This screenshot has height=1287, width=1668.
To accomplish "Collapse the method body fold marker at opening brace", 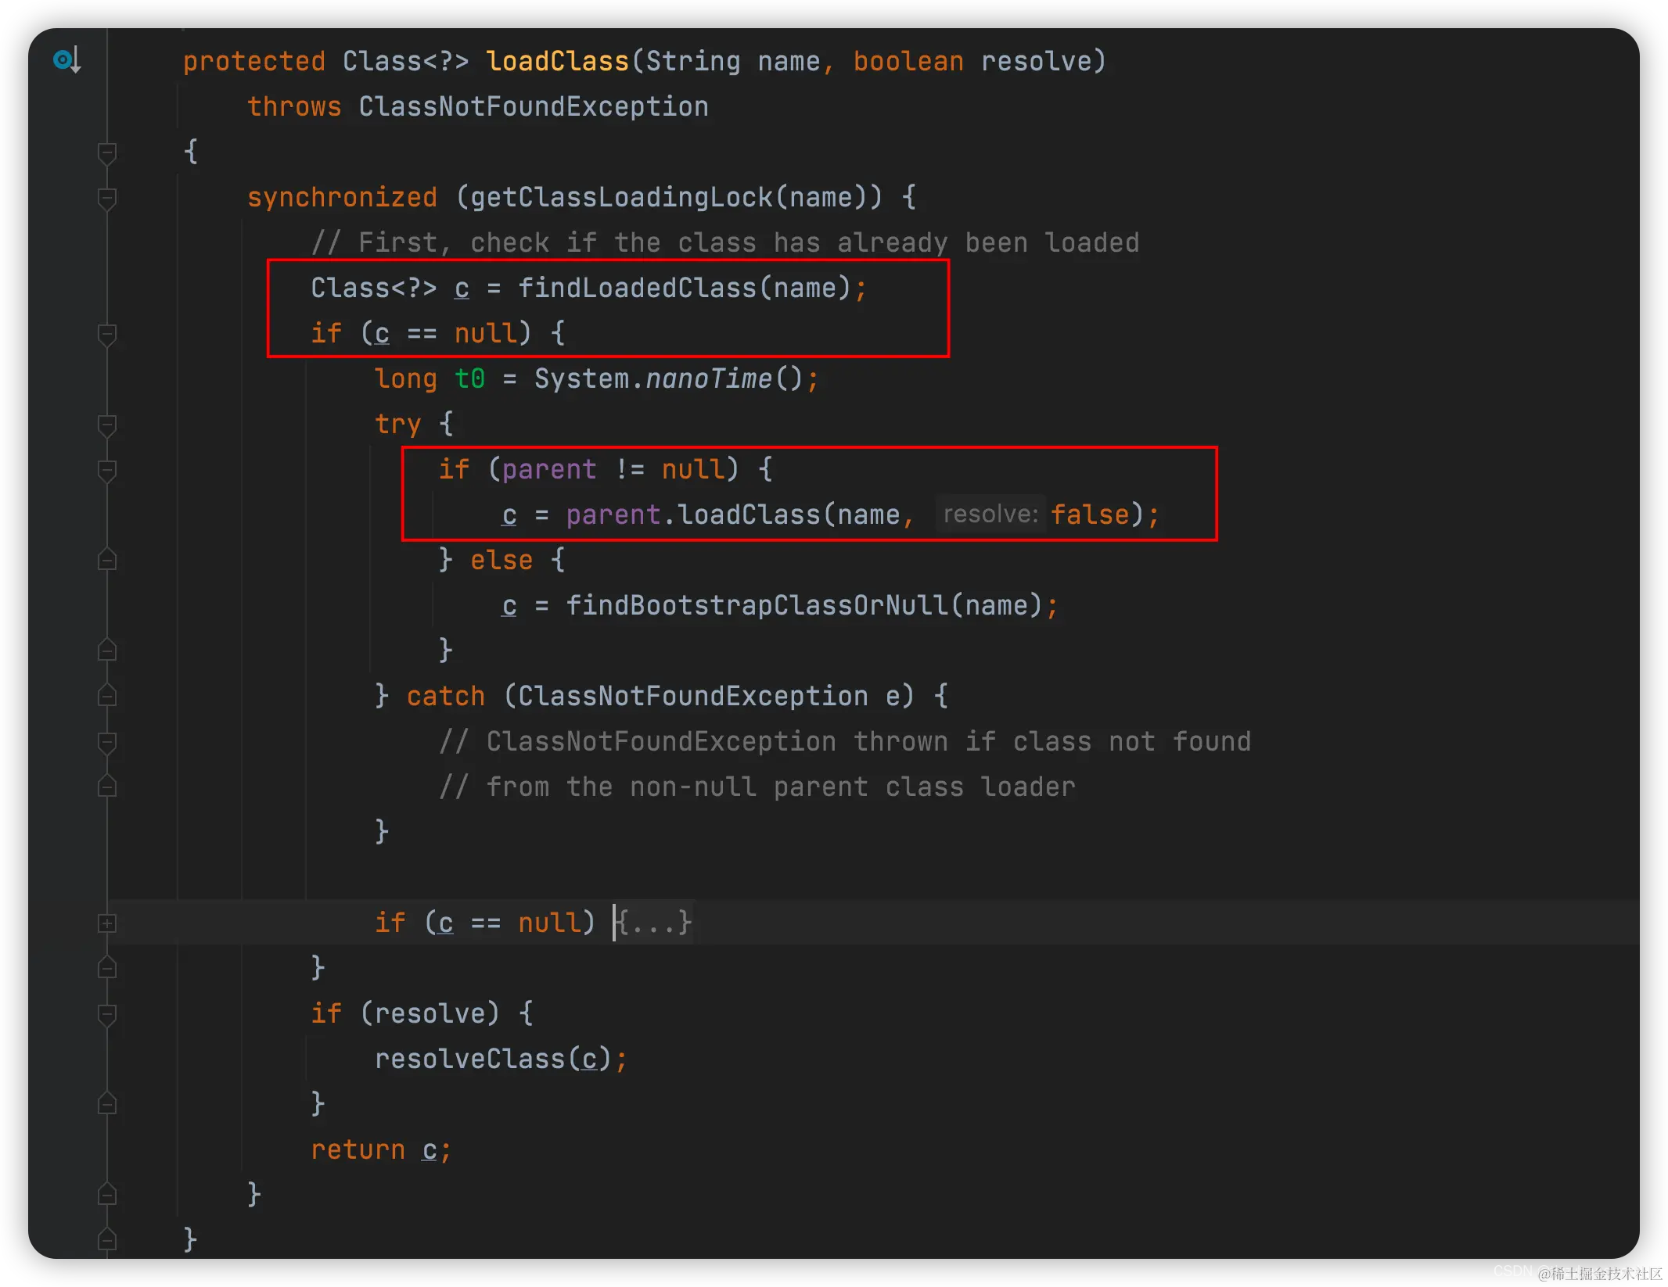I will 107,152.
